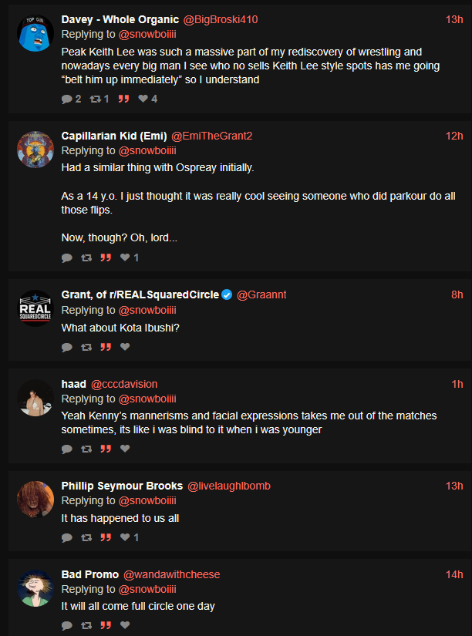472x636 pixels.
Task: Open @BigBroski410 profile handle
Action: (x=221, y=19)
